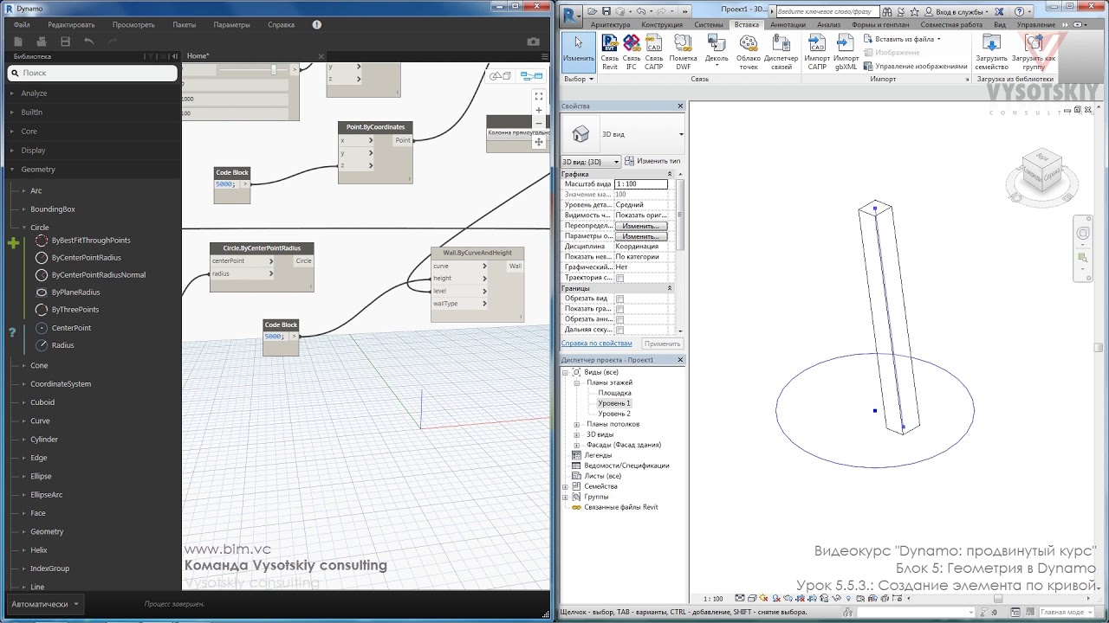The height and width of the screenshot is (623, 1109).
Task: Click the Изменить тип button
Action: [652, 162]
